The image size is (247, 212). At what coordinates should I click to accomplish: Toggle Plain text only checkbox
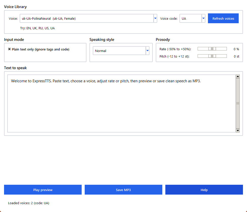click(x=10, y=49)
